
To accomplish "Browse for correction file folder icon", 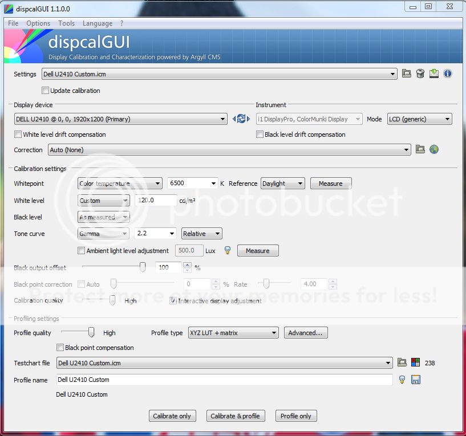I will [420, 149].
